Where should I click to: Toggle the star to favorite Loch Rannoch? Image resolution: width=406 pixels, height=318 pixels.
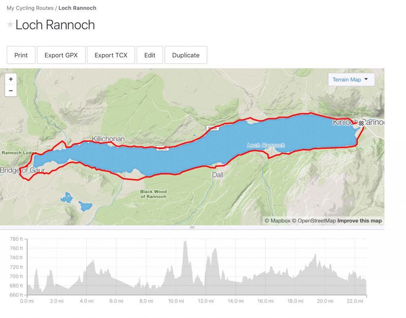(x=10, y=25)
